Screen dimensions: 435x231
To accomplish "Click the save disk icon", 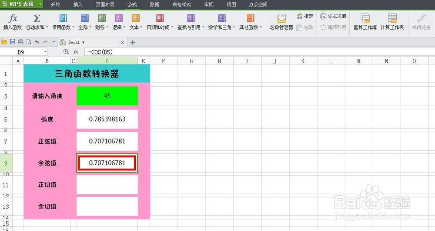I will coord(13,42).
